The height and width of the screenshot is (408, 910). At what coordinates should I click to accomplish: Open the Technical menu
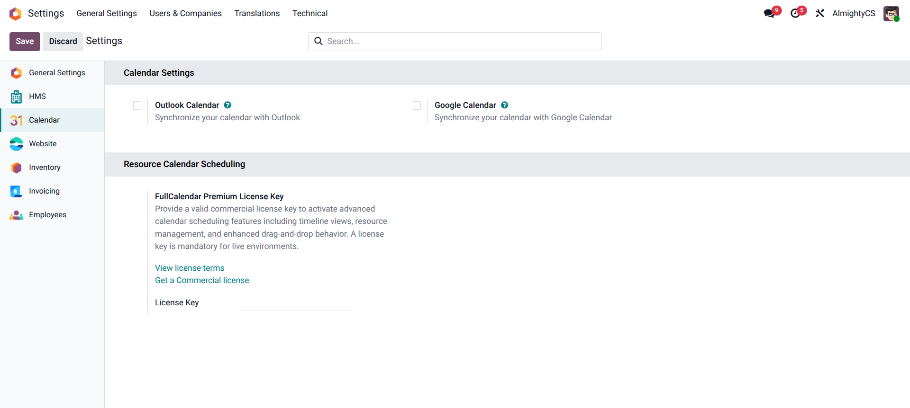click(310, 13)
